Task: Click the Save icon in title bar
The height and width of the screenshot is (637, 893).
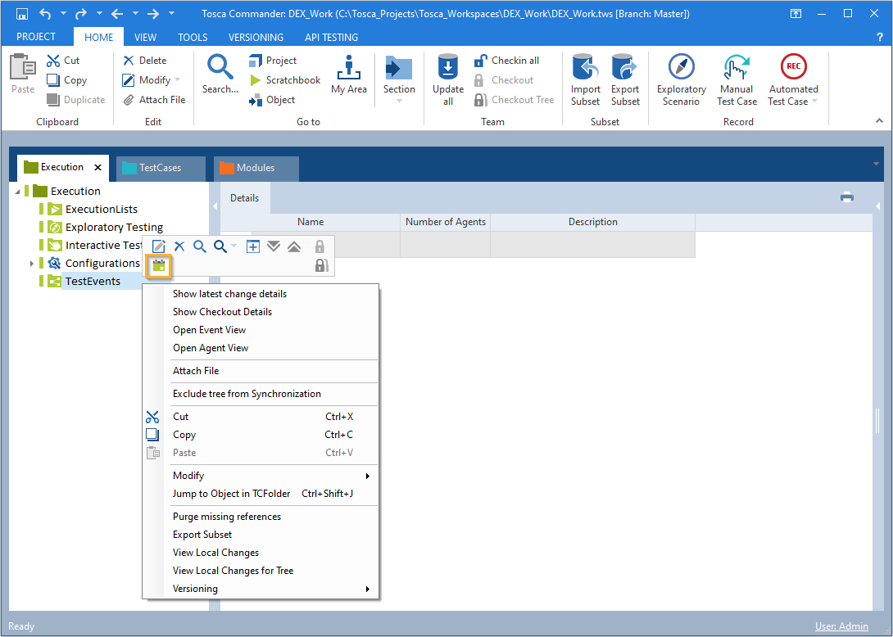Action: [22, 14]
